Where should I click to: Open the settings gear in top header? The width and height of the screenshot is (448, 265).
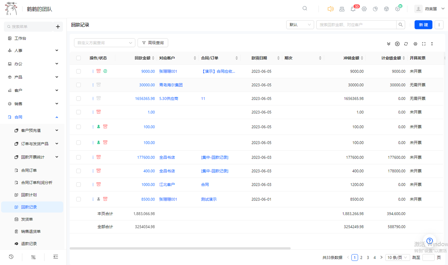[x=364, y=9]
